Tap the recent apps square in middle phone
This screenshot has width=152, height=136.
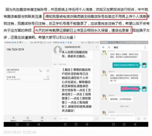pos(65,124)
